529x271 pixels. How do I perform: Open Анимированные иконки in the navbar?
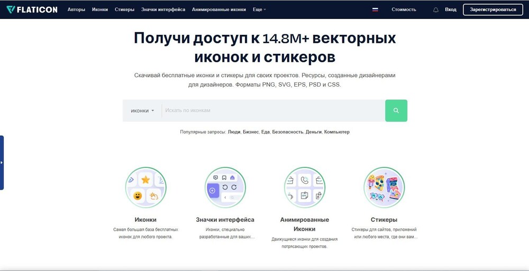tap(219, 10)
